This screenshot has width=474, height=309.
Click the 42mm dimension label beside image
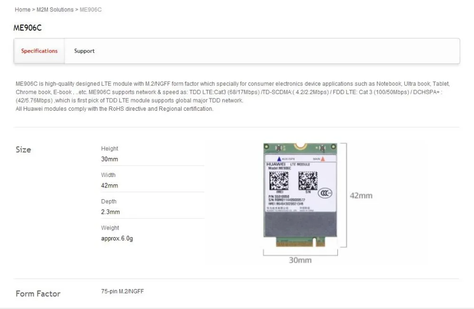361,195
